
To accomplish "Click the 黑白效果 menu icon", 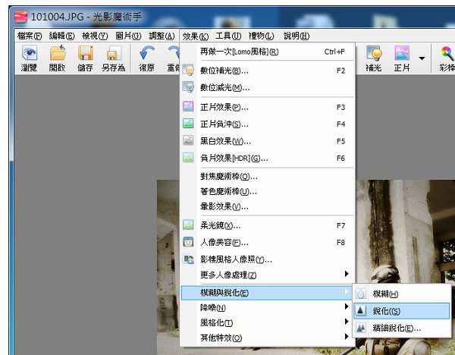I will tap(188, 140).
